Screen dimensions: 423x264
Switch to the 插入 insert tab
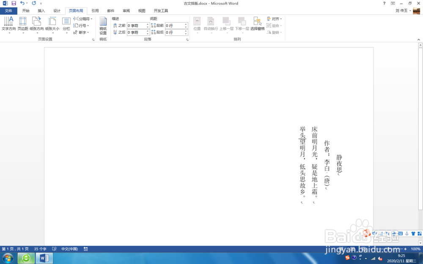[41, 11]
